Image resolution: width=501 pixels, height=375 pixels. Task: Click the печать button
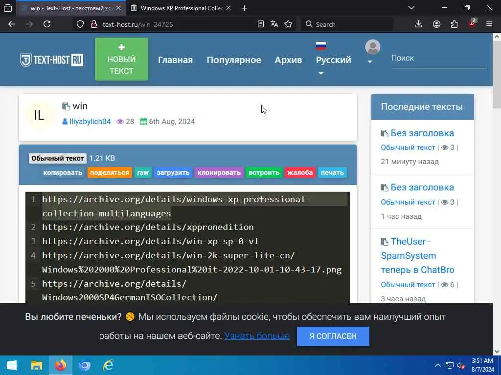tap(332, 172)
